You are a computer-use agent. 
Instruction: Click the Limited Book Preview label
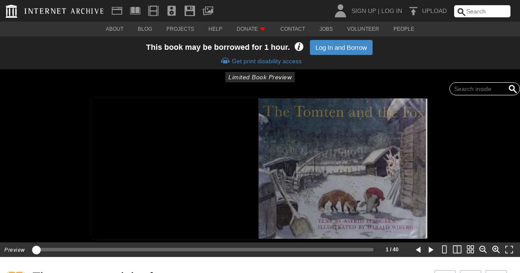coord(260,77)
